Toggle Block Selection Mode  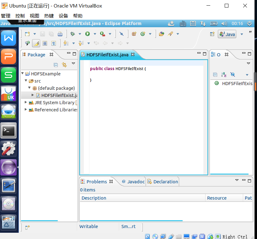[x=45, y=43]
